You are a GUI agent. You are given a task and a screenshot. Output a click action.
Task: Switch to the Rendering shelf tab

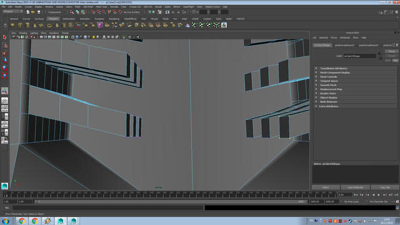click(x=114, y=19)
